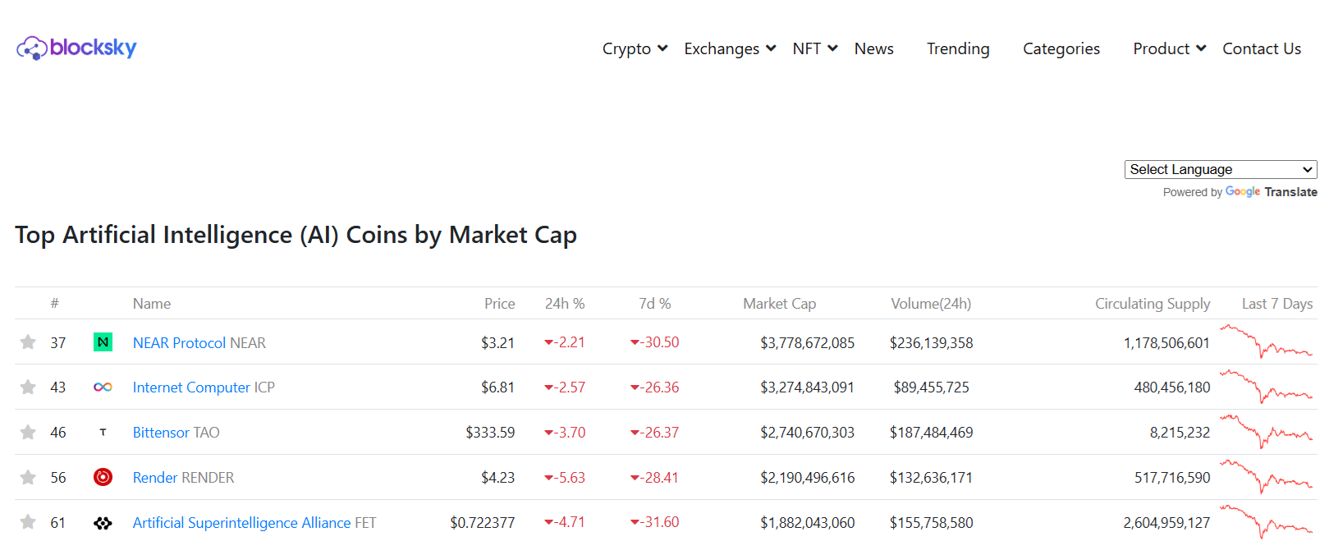
Task: Click the NEAR Protocol coin icon
Action: 103,342
